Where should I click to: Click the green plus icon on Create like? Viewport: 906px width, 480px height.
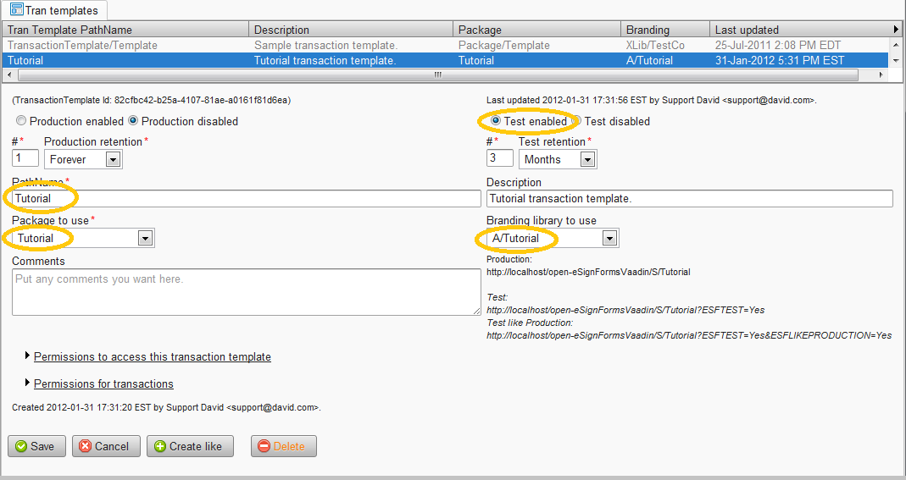click(160, 446)
